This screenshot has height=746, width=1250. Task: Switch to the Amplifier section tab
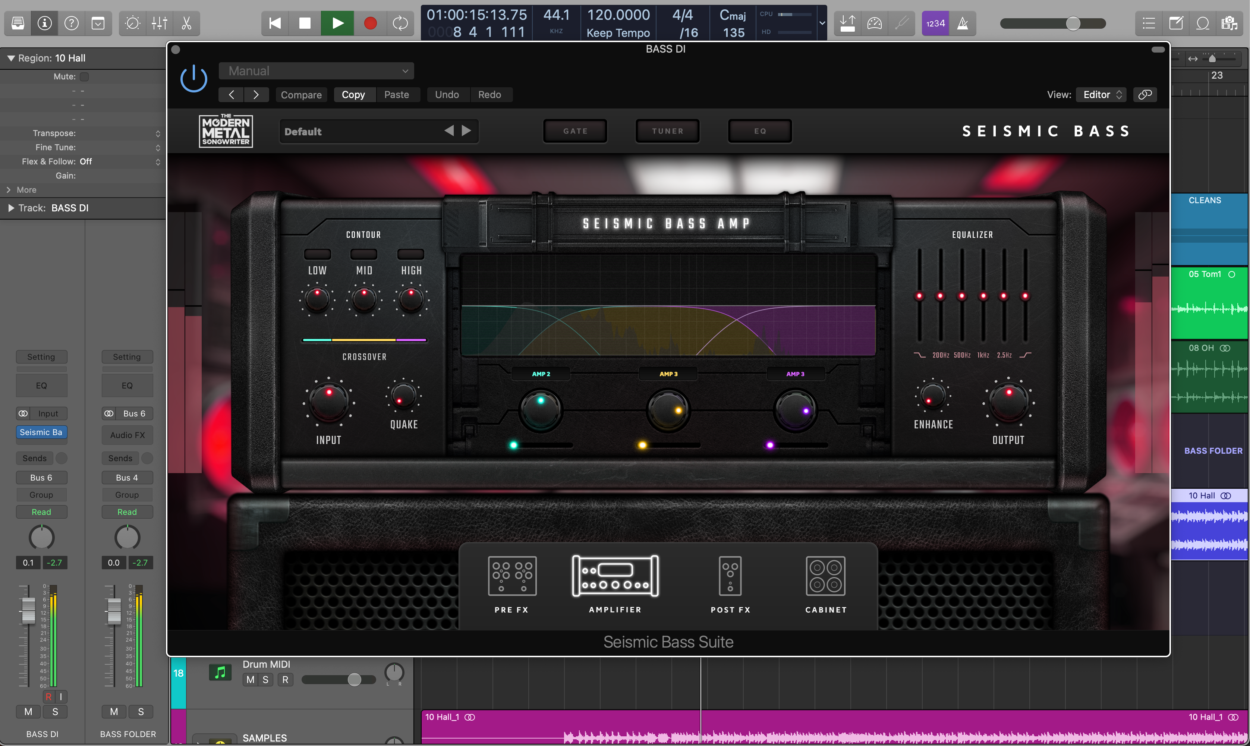point(615,576)
